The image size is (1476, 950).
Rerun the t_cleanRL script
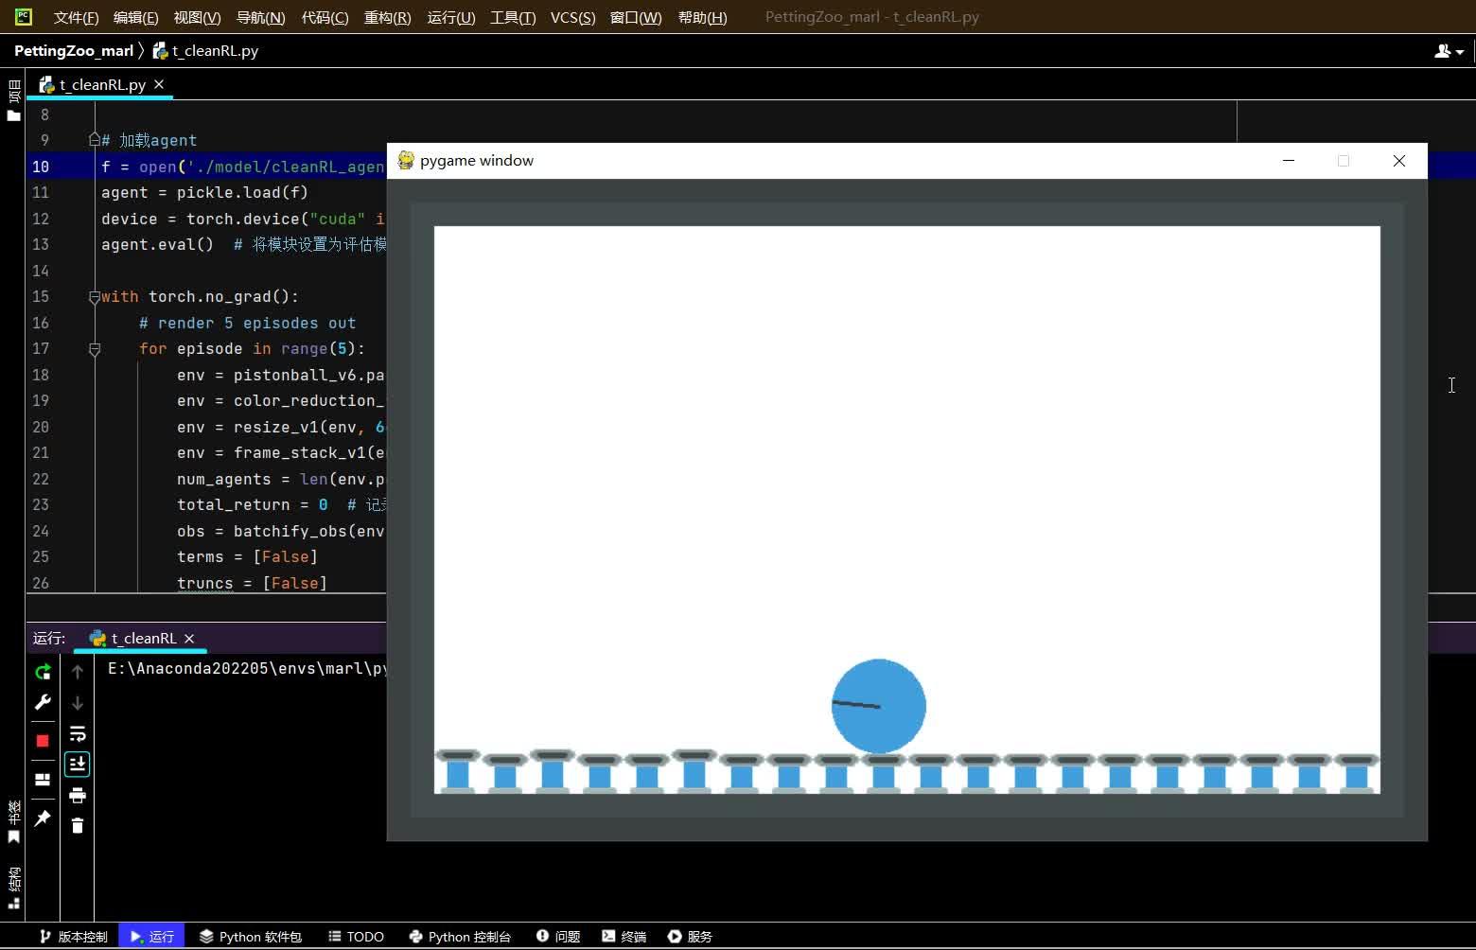click(x=43, y=672)
